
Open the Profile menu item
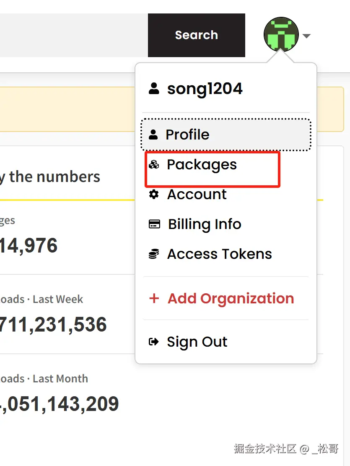(187, 134)
